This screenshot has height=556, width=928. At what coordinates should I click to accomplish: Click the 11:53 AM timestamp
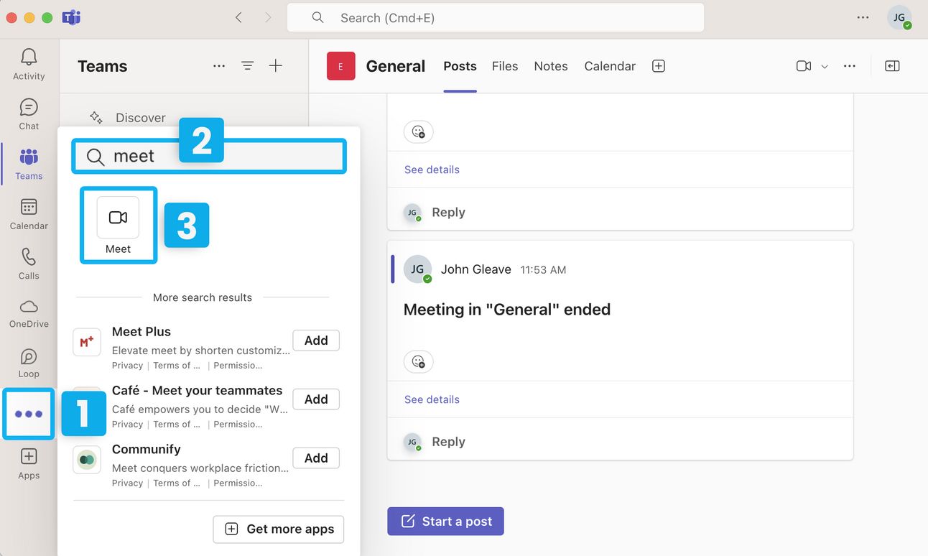(543, 270)
